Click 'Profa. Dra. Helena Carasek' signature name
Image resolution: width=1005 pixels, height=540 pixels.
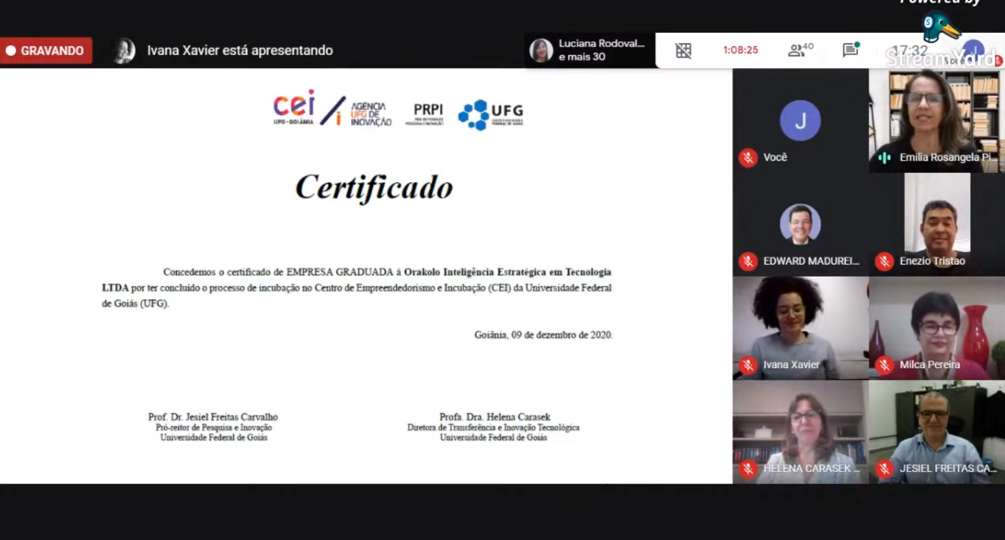click(495, 417)
